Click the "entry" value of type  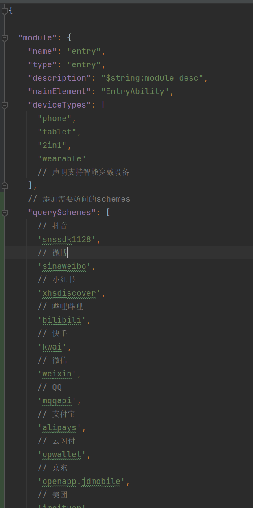pyautogui.click(x=84, y=65)
